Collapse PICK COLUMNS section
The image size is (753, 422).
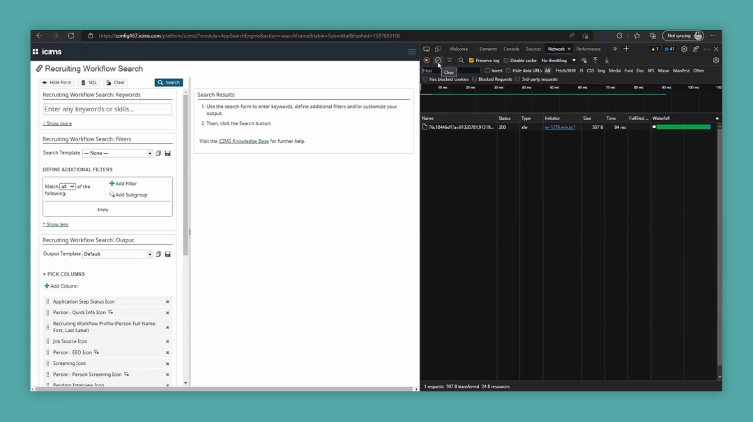pyautogui.click(x=64, y=274)
